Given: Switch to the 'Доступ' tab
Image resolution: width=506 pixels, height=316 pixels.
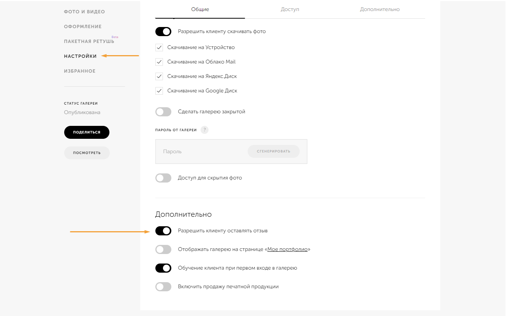Looking at the screenshot, I should point(290,9).
